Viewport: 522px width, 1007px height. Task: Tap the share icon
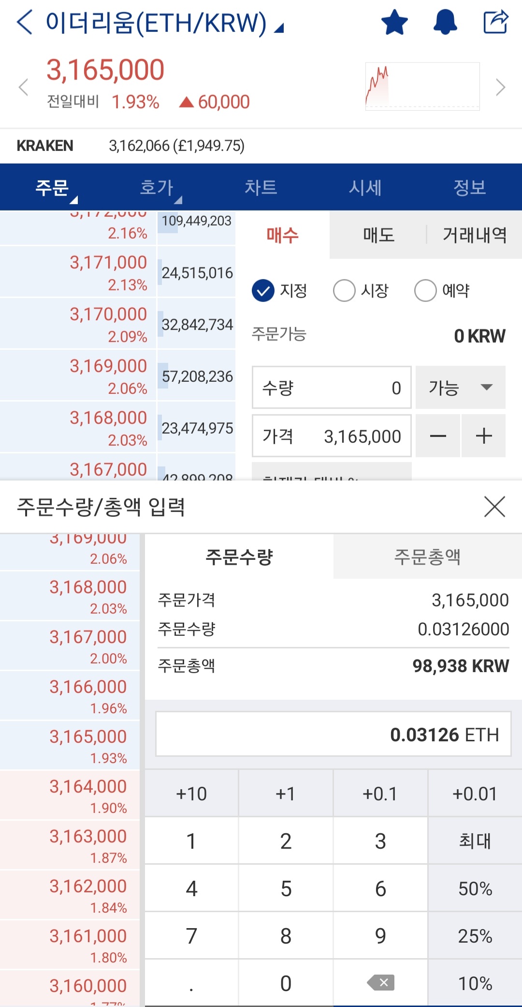[x=496, y=22]
